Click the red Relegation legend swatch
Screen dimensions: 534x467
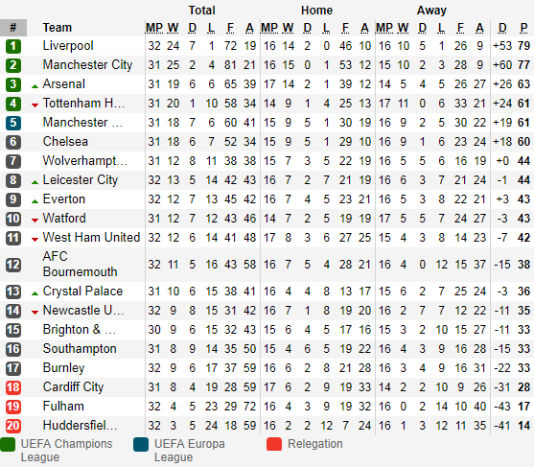[274, 444]
